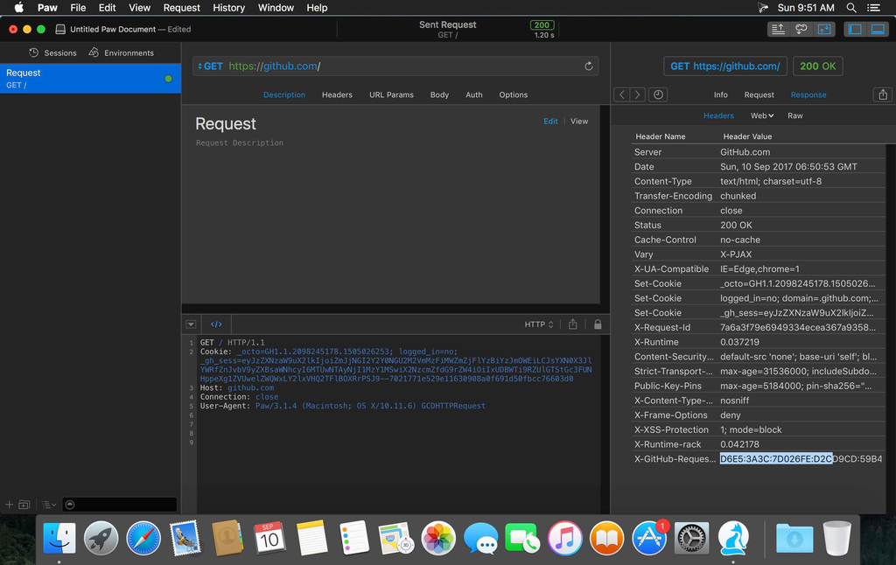
Task: Click the lock icon in the HTTP preview bar
Action: pos(598,324)
